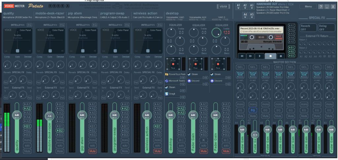
Task: Click the Gate knob on pip atem strip
Action: coord(83,65)
